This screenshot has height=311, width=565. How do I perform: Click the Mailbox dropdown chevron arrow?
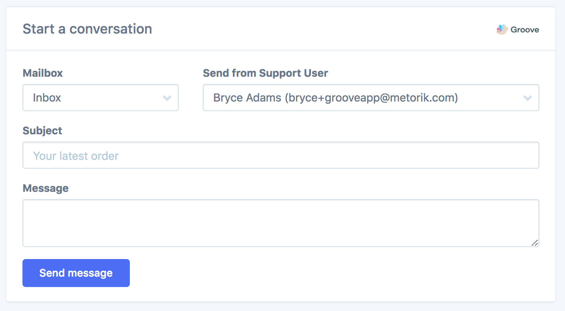pyautogui.click(x=167, y=98)
